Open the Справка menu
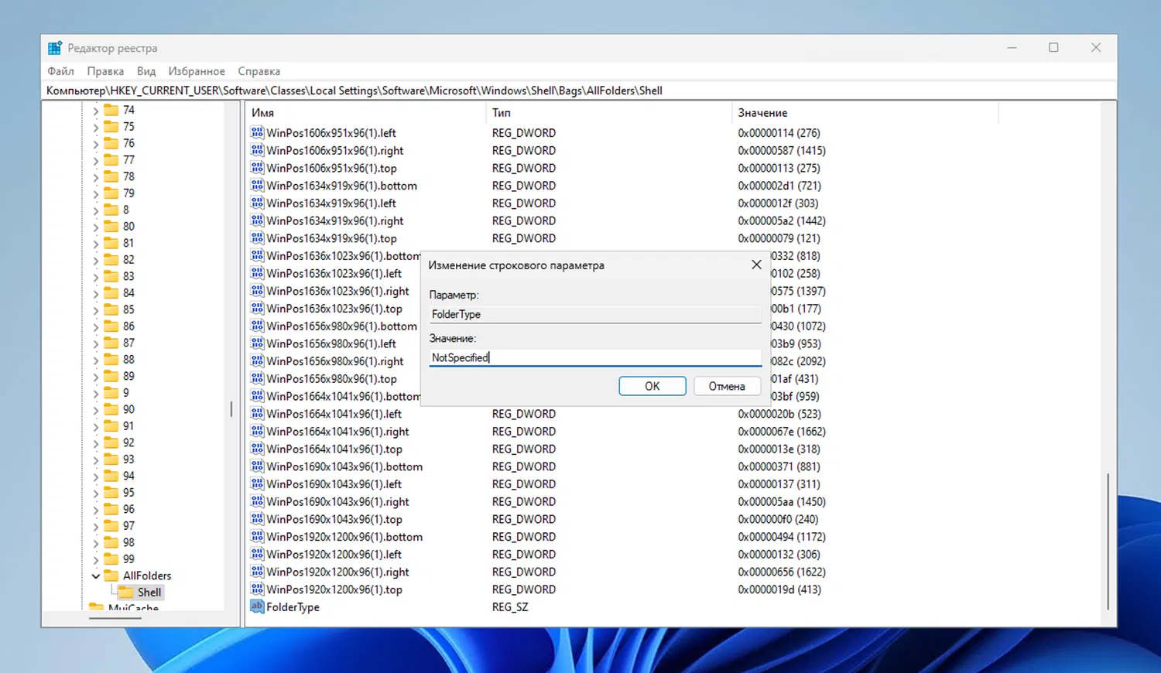Screen dimensions: 1161x673 point(259,71)
